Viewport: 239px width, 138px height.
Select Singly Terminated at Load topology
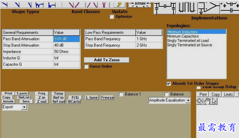(x=188, y=41)
